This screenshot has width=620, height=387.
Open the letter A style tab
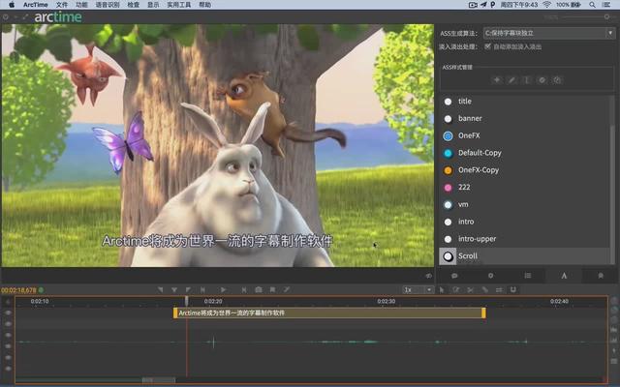pos(564,276)
